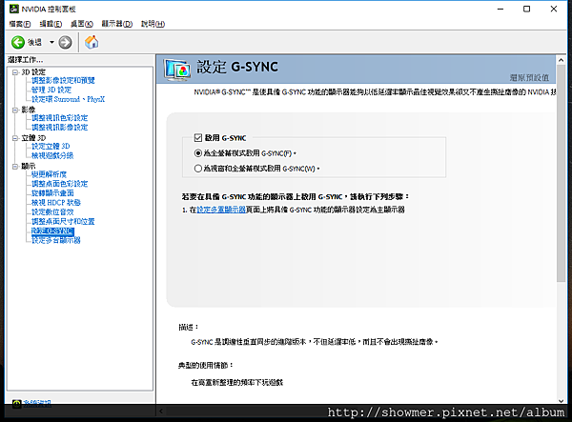
Task: Open the Edit (E) menu
Action: pyautogui.click(x=51, y=24)
